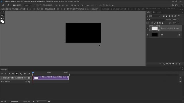Expand the video track in timeline
This screenshot has height=103, width=184.
tap(1, 78)
